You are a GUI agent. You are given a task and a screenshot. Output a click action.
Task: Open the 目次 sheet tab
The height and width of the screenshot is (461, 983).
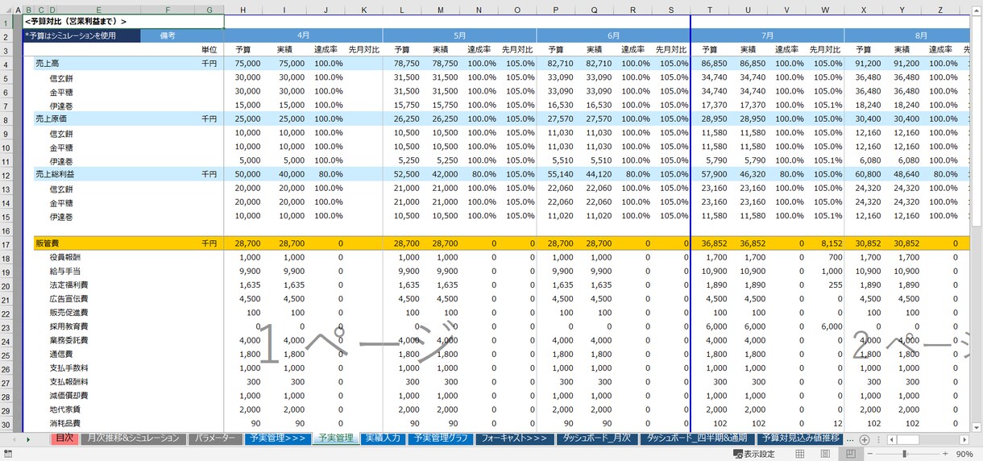coord(64,438)
